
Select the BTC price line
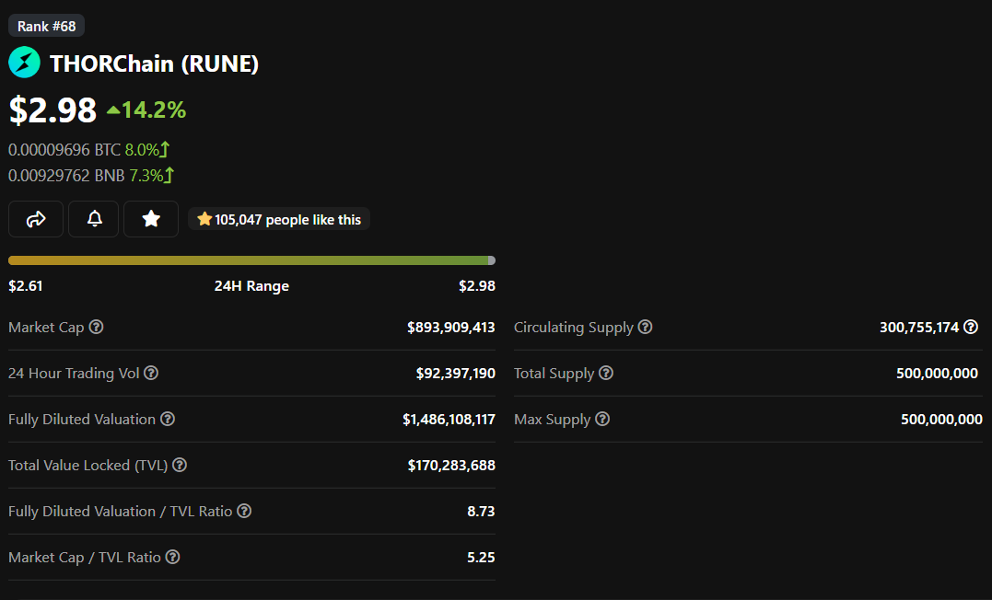(89, 150)
